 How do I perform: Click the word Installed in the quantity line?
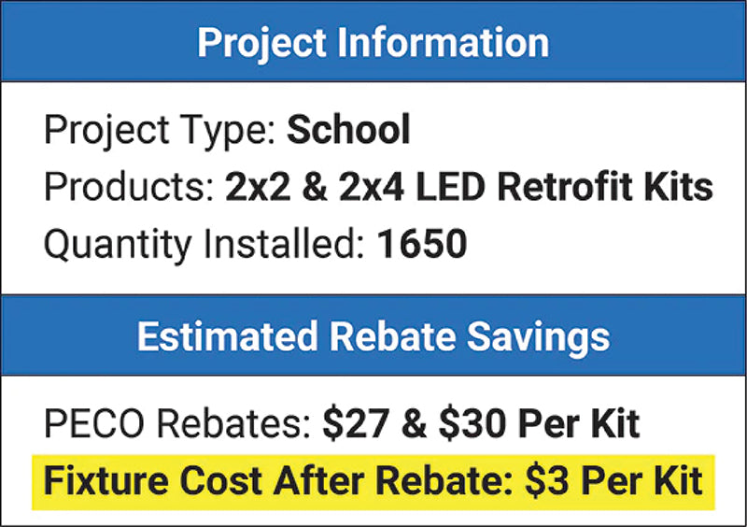point(285,244)
